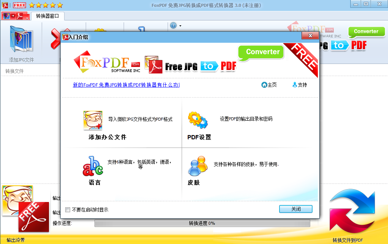Minimize the FoxPDF main window
Image resolution: width=388 pixels, height=244 pixels.
click(356, 4)
